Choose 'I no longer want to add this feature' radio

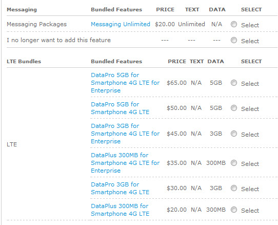click(x=234, y=40)
